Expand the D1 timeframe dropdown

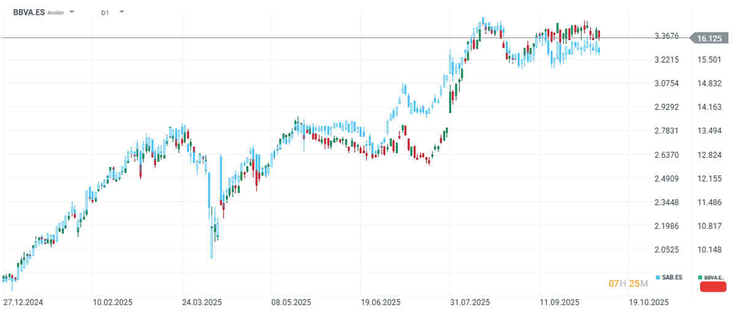tap(121, 12)
